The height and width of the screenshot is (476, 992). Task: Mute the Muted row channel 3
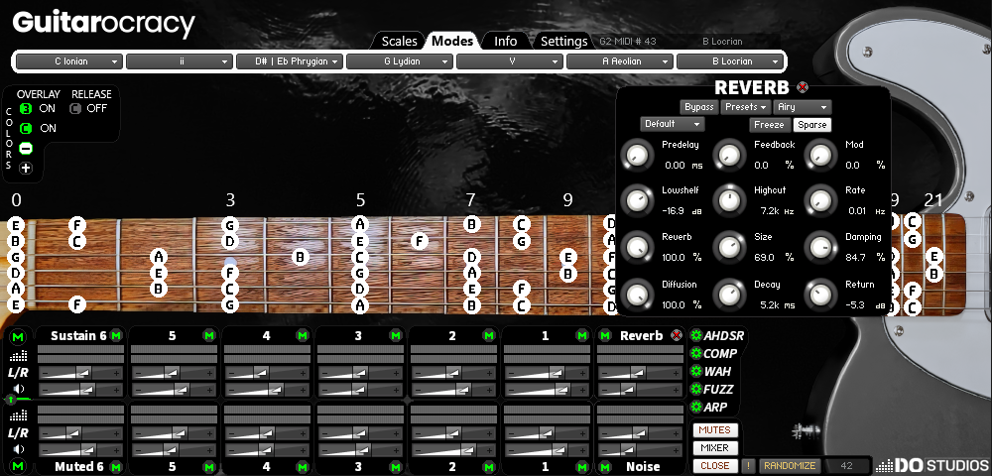pos(396,467)
